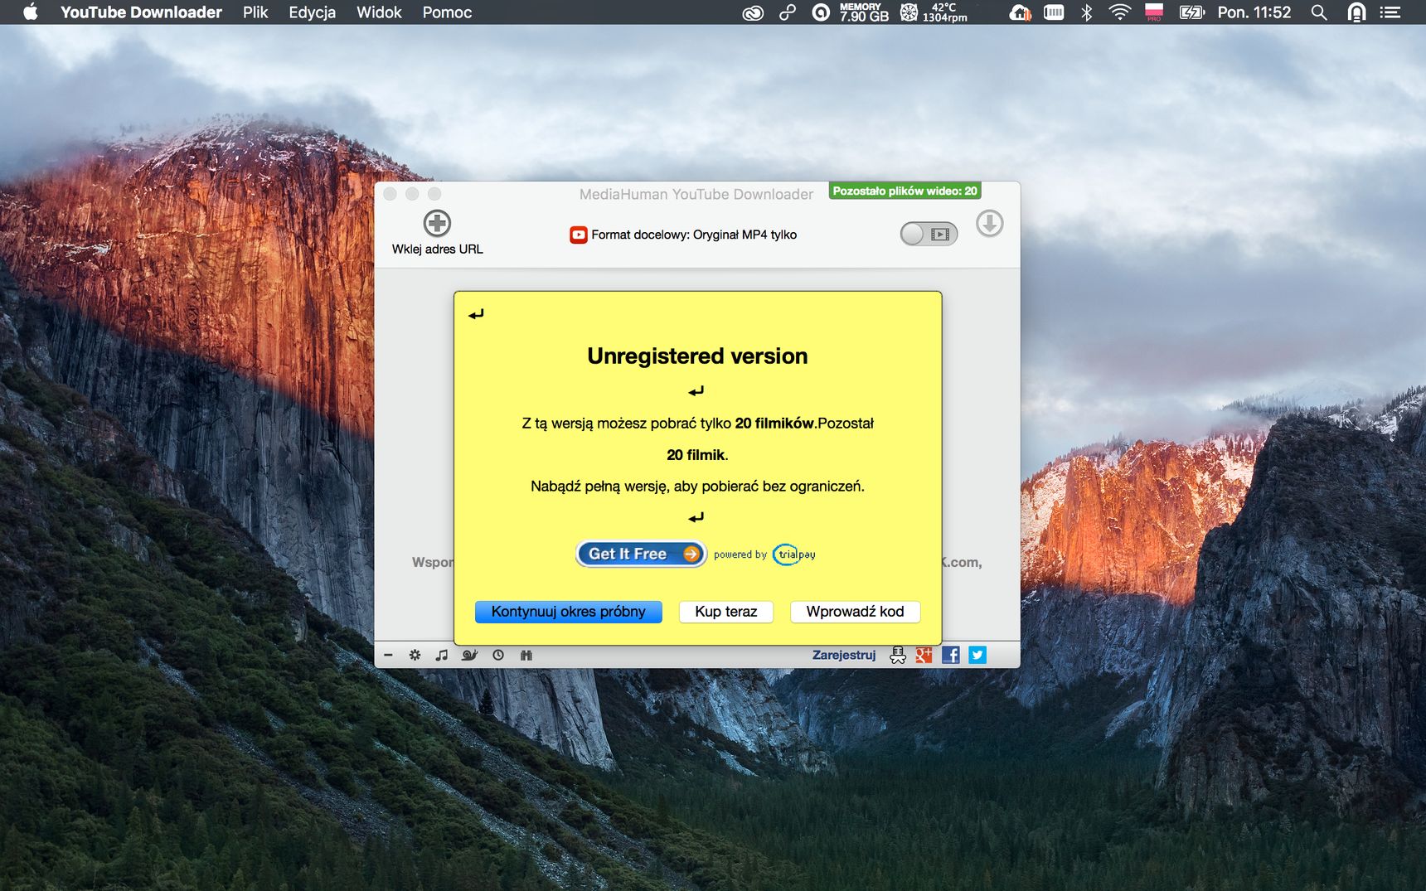Screen dimensions: 1426x891
Task: Click the Google+ share icon
Action: pos(924,655)
